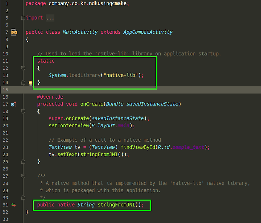The width and height of the screenshot is (261, 223).
Task: Click the 'Bundle' parameter type
Action: (x=115, y=104)
